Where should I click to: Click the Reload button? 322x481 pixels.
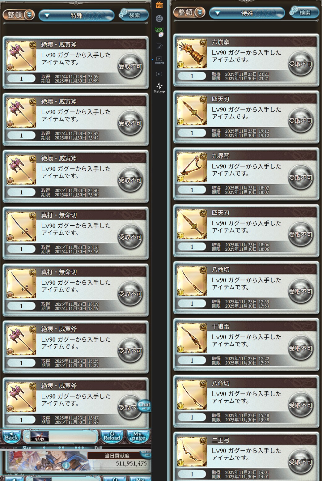112,436
